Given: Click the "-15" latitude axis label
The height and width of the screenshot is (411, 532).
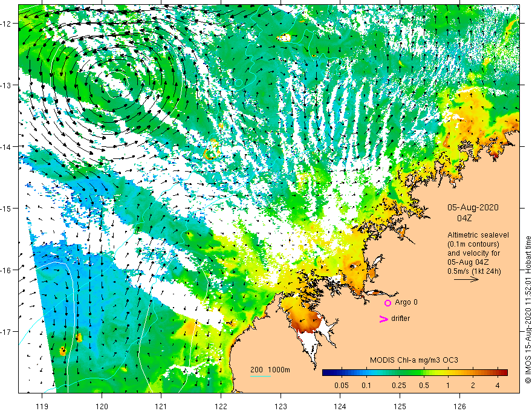Looking at the screenshot, I should (6, 208).
